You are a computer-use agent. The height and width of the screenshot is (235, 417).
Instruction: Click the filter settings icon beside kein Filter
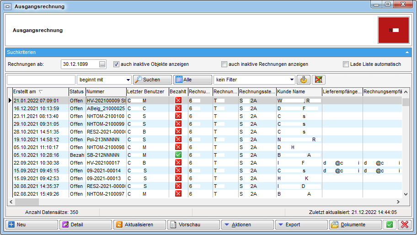tap(304, 80)
